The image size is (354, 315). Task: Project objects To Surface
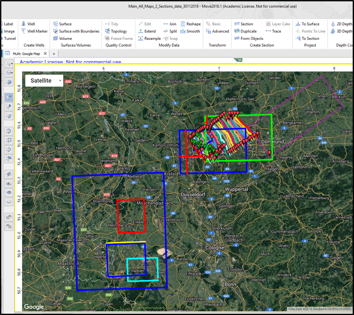coord(307,24)
